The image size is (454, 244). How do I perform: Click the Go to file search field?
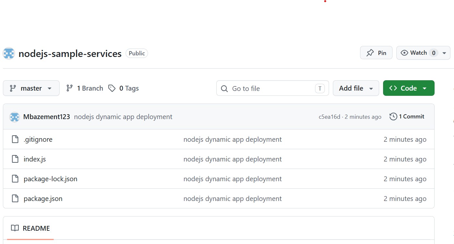[272, 88]
